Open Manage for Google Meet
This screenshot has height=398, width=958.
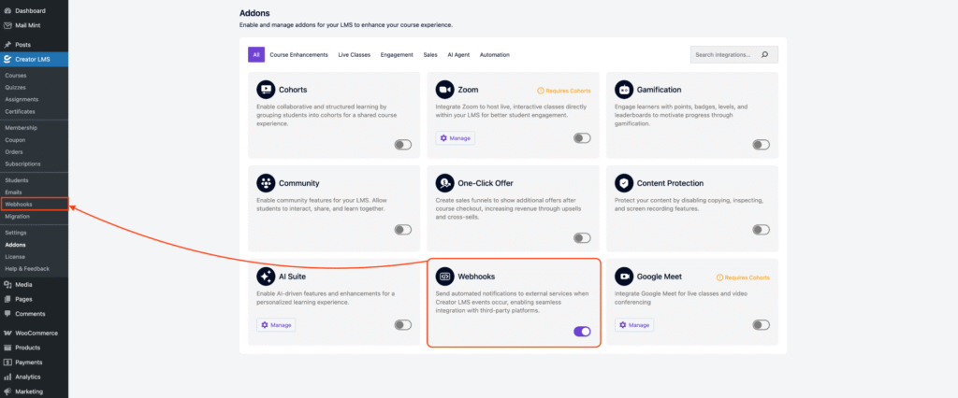[x=634, y=325]
